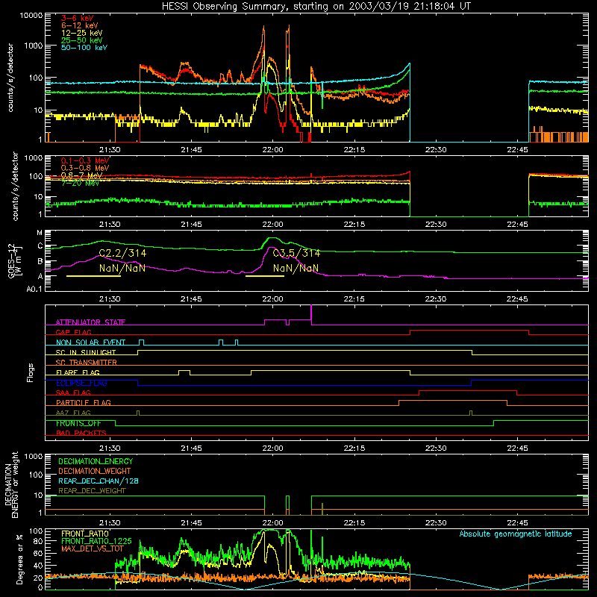Screen dimensions: 597x597
Task: Click the 22:00 tick beneath the Flags panel
Action: pos(272,448)
